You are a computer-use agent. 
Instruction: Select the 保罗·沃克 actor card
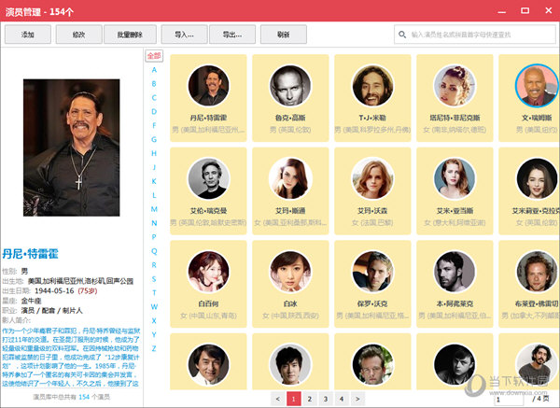[x=372, y=284]
